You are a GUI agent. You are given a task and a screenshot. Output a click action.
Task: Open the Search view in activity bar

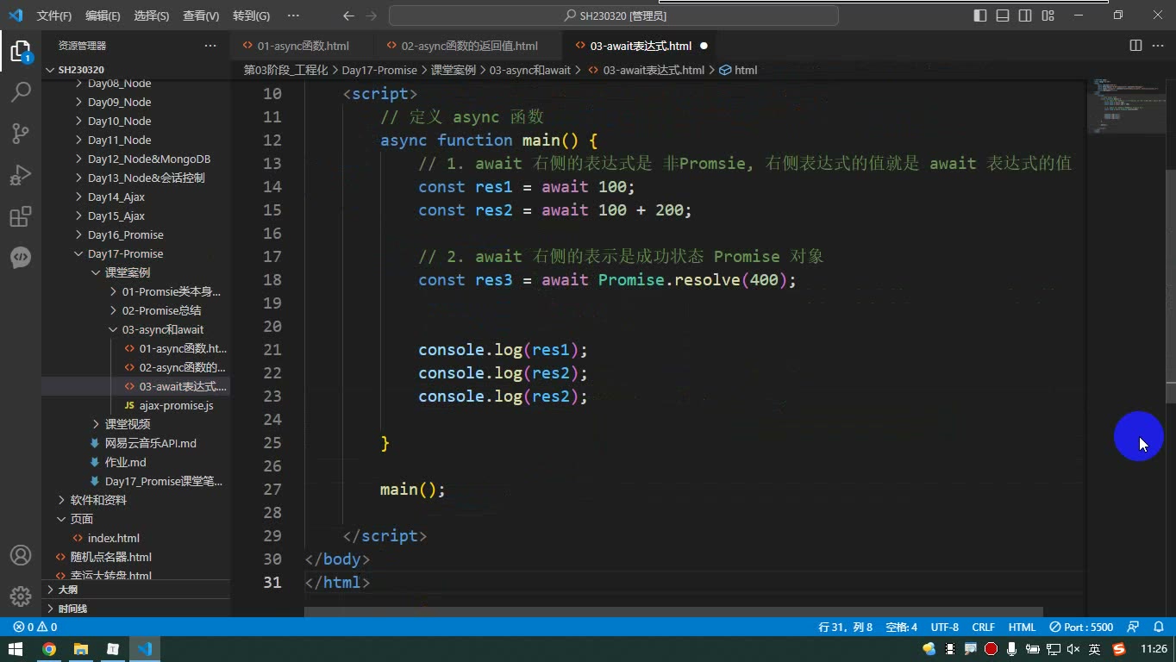21,91
